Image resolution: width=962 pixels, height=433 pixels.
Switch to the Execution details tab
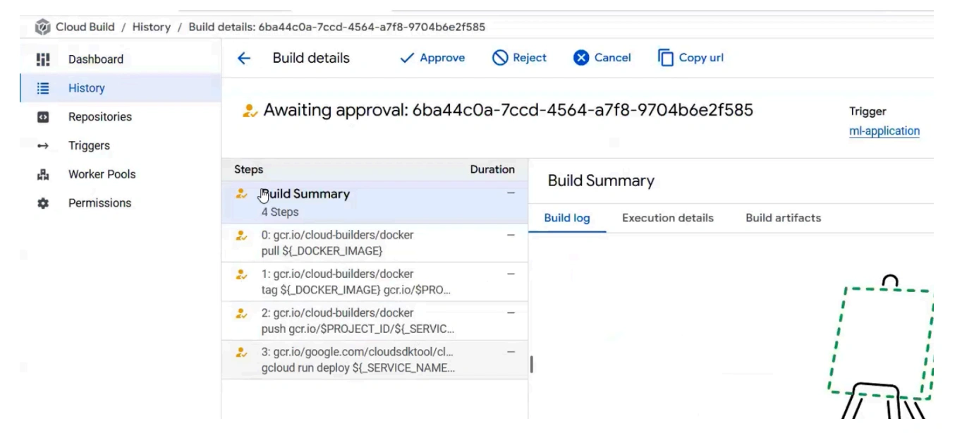tap(667, 218)
